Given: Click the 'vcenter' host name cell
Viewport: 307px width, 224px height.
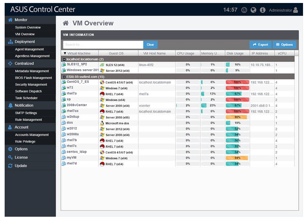Looking at the screenshot, I should 145,106.
